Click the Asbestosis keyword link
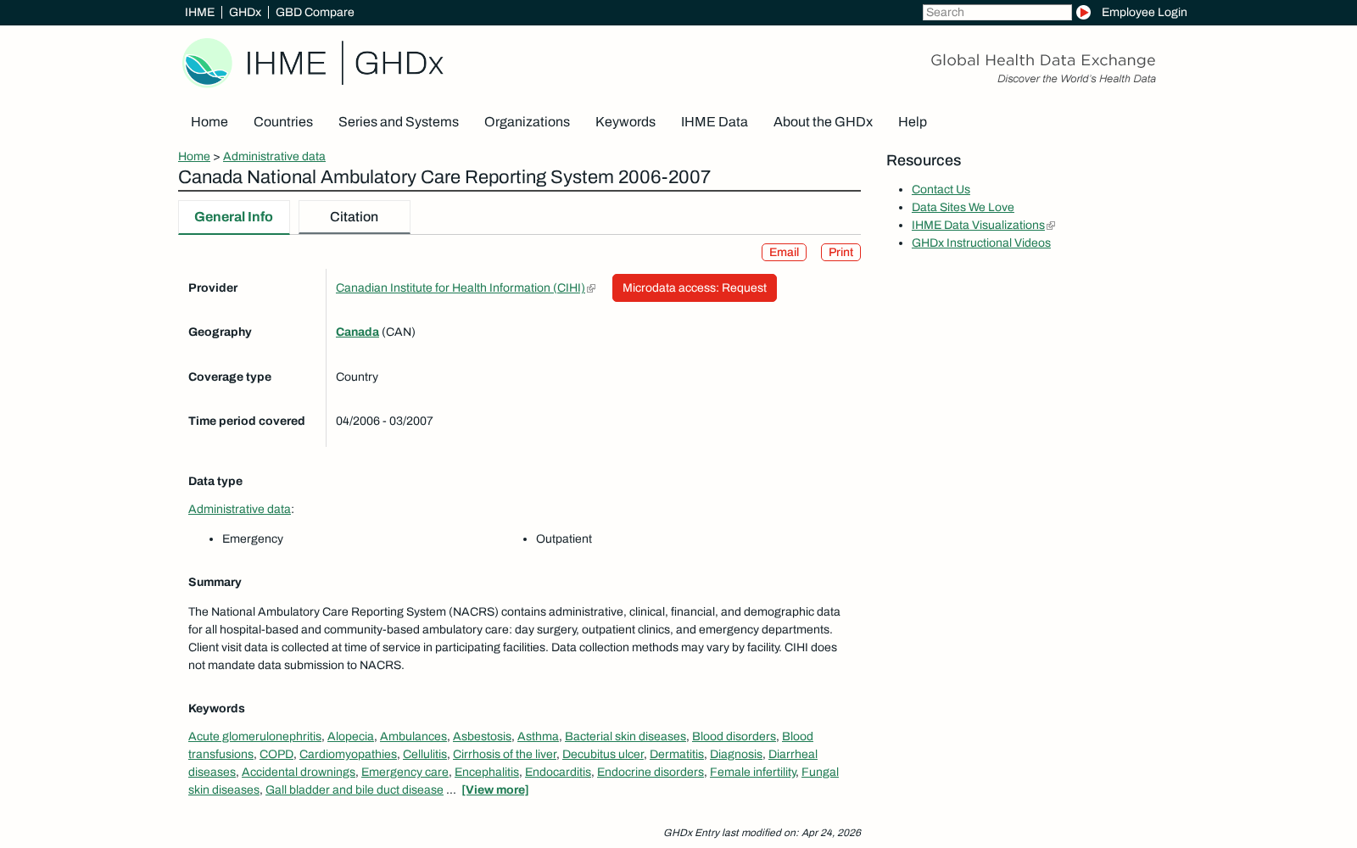Image resolution: width=1357 pixels, height=848 pixels. 482,736
